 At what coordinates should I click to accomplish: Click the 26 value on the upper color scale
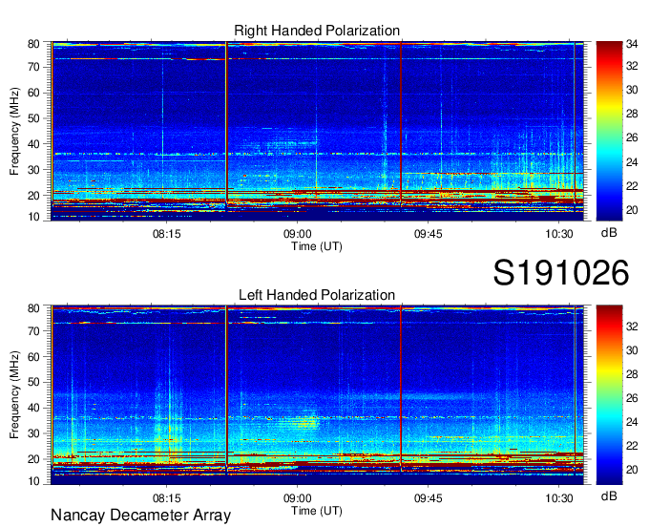click(632, 137)
